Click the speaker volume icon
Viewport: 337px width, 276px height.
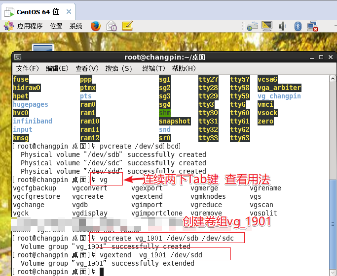tap(282, 26)
